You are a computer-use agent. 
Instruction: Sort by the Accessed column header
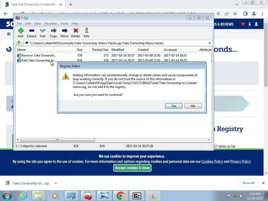coord(175,49)
